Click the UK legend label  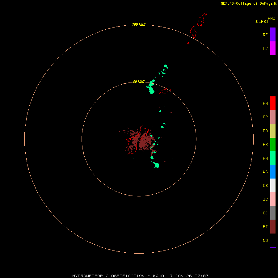[265, 48]
